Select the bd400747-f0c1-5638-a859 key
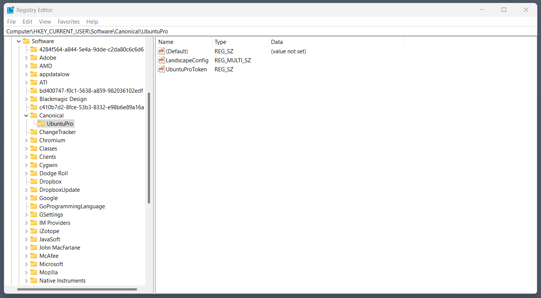Screen dimensions: 541x298 point(91,91)
